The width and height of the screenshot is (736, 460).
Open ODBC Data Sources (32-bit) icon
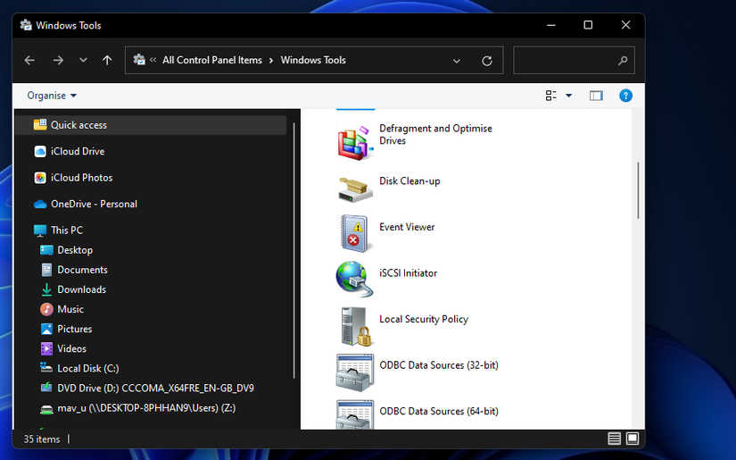pos(355,372)
